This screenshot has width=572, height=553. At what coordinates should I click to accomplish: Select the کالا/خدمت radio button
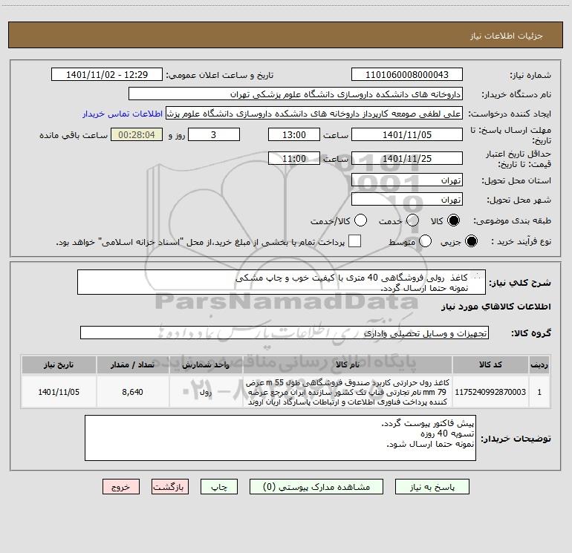pyautogui.click(x=360, y=220)
